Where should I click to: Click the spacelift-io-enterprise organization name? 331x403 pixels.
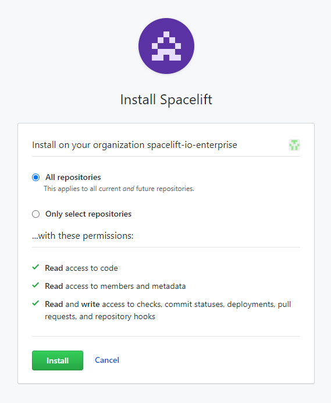tap(192, 145)
